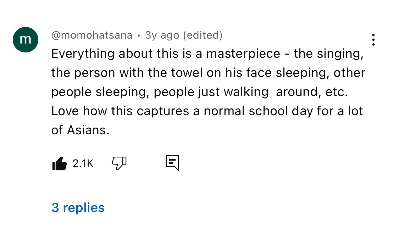The image size is (399, 246).
Task: Click the line starting "the person with the towel"
Action: (208, 73)
